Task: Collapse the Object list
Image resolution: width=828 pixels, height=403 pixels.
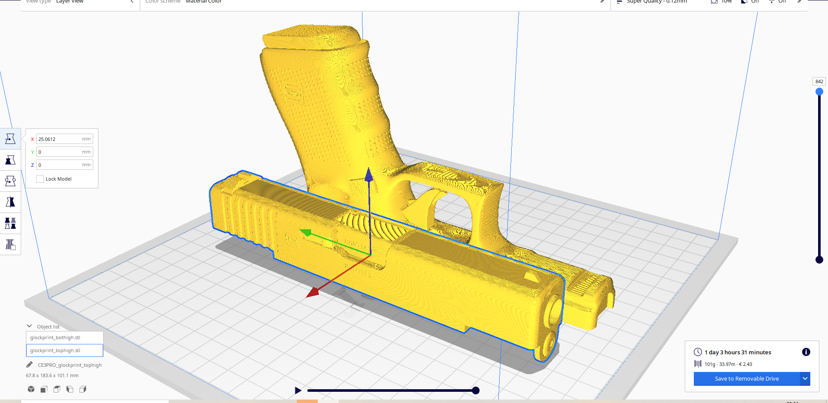Action: click(x=29, y=326)
